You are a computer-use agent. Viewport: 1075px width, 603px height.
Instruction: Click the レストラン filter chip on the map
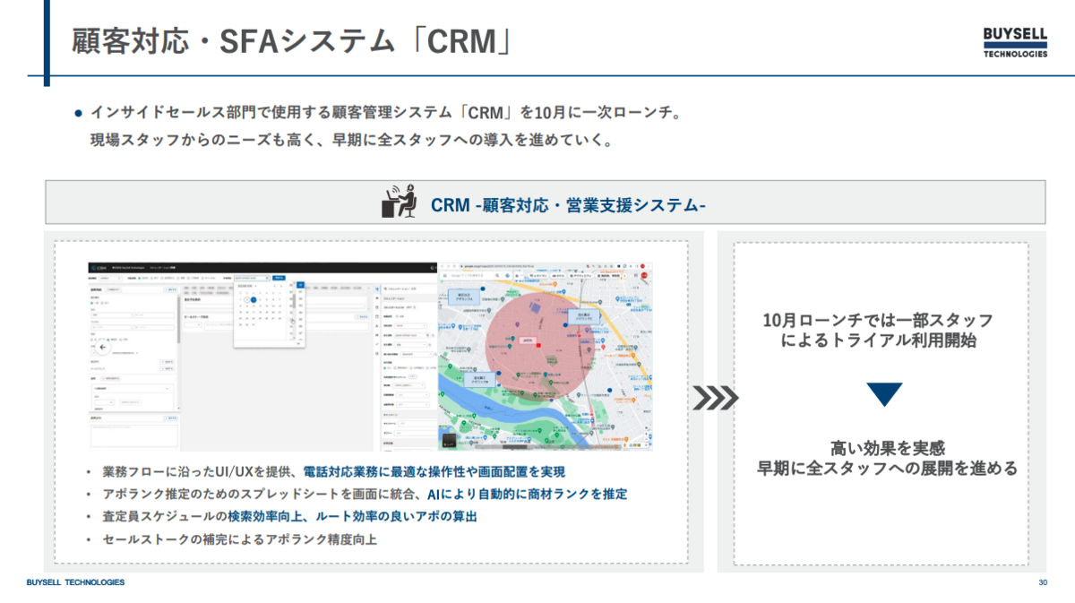(538, 276)
